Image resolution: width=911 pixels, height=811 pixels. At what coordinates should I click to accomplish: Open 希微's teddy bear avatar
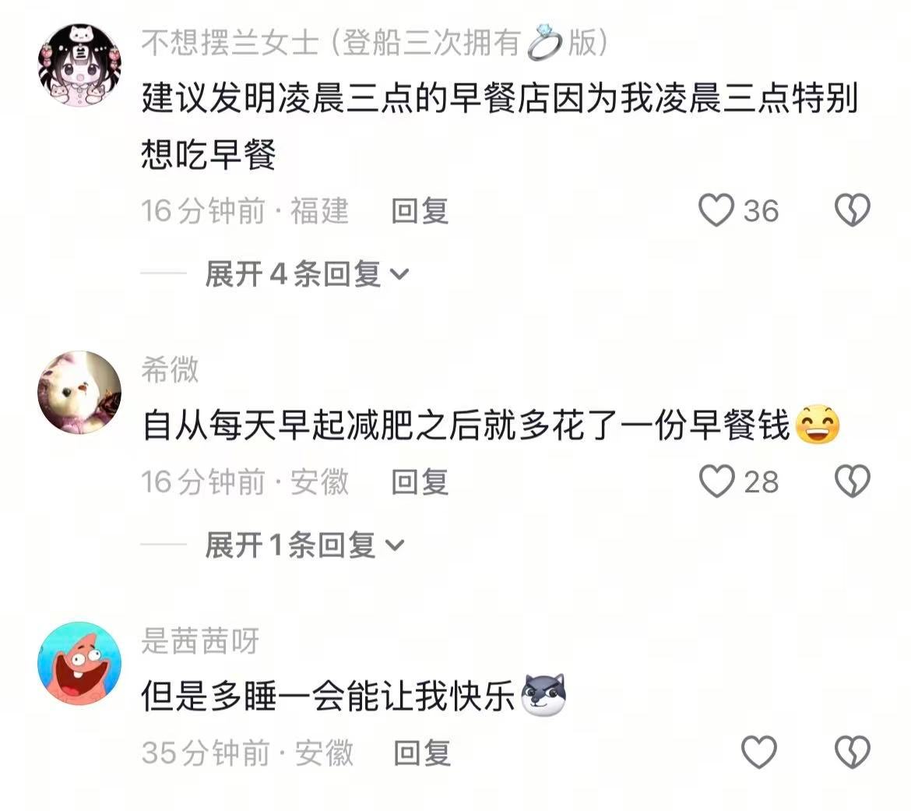(x=79, y=393)
